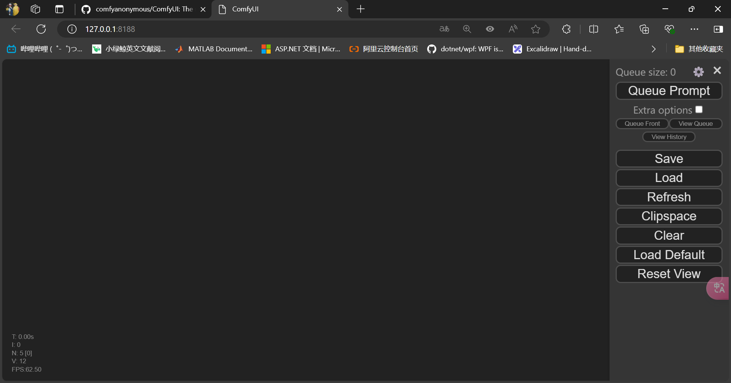731x383 pixels.
Task: Open the 其他收藏夹 folder
Action: (699, 49)
